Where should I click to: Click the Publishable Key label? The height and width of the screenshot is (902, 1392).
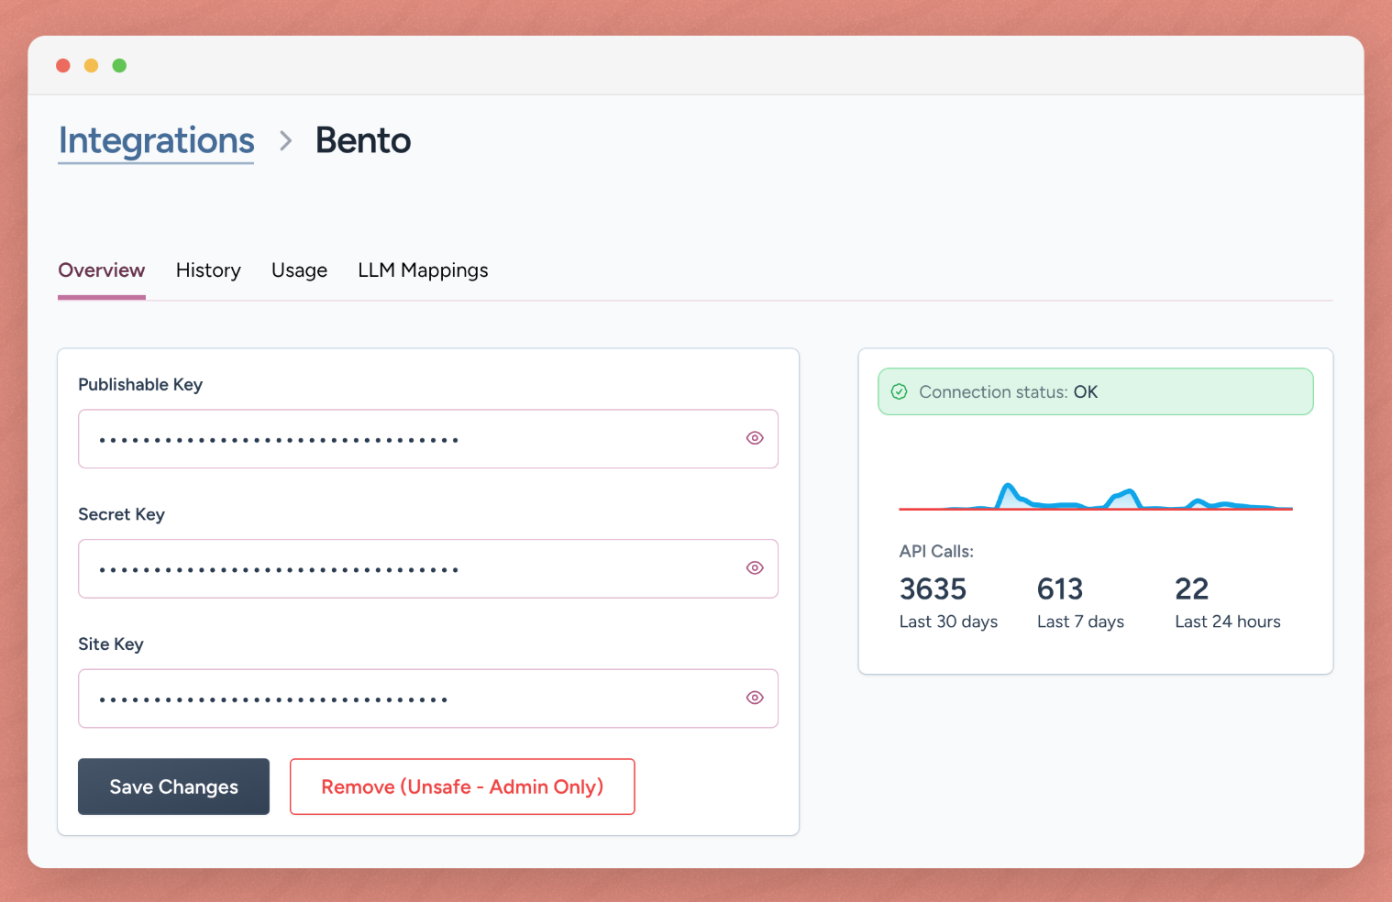point(140,385)
